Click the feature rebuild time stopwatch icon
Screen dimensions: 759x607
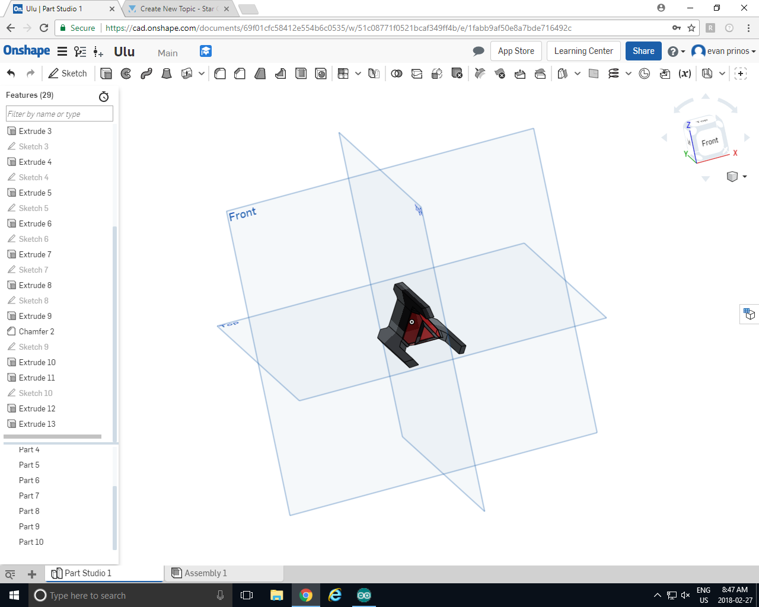point(104,96)
